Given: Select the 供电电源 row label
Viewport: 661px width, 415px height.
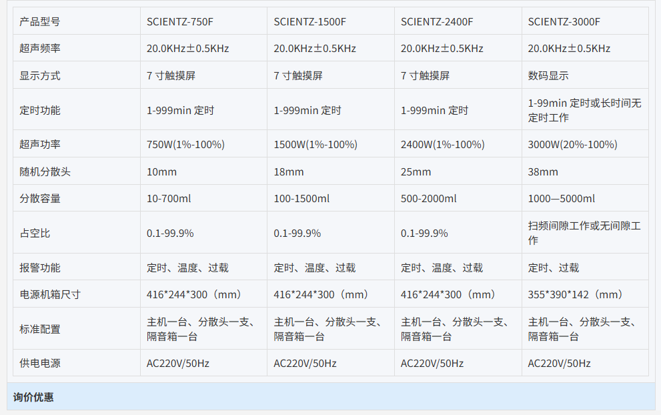Looking at the screenshot, I should 40,364.
